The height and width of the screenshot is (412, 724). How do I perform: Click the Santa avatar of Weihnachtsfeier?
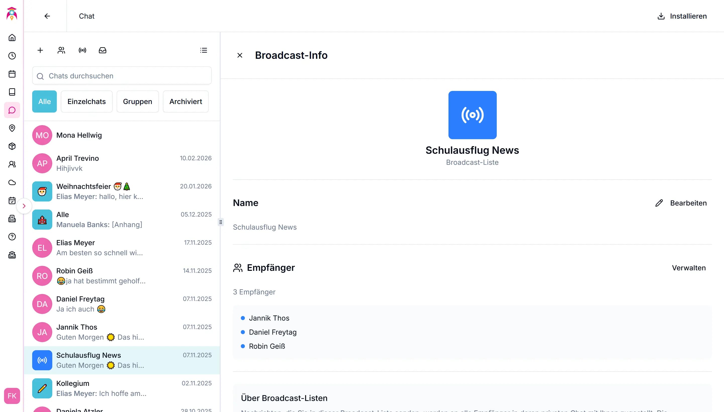click(x=42, y=192)
